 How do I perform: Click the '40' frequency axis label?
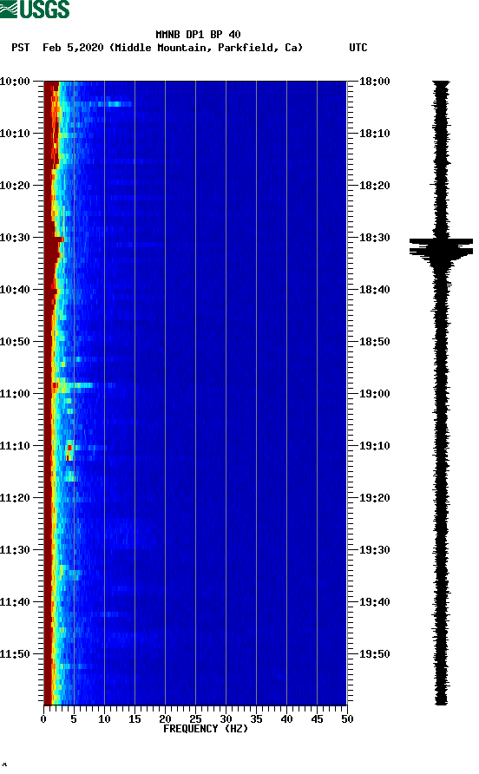(286, 719)
